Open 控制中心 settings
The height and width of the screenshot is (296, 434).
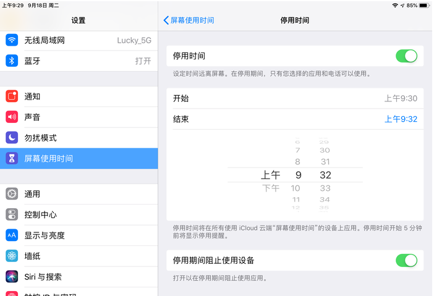pyautogui.click(x=79, y=214)
